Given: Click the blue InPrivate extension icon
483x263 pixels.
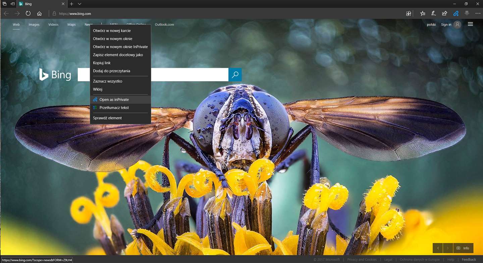Looking at the screenshot, I should point(456,13).
